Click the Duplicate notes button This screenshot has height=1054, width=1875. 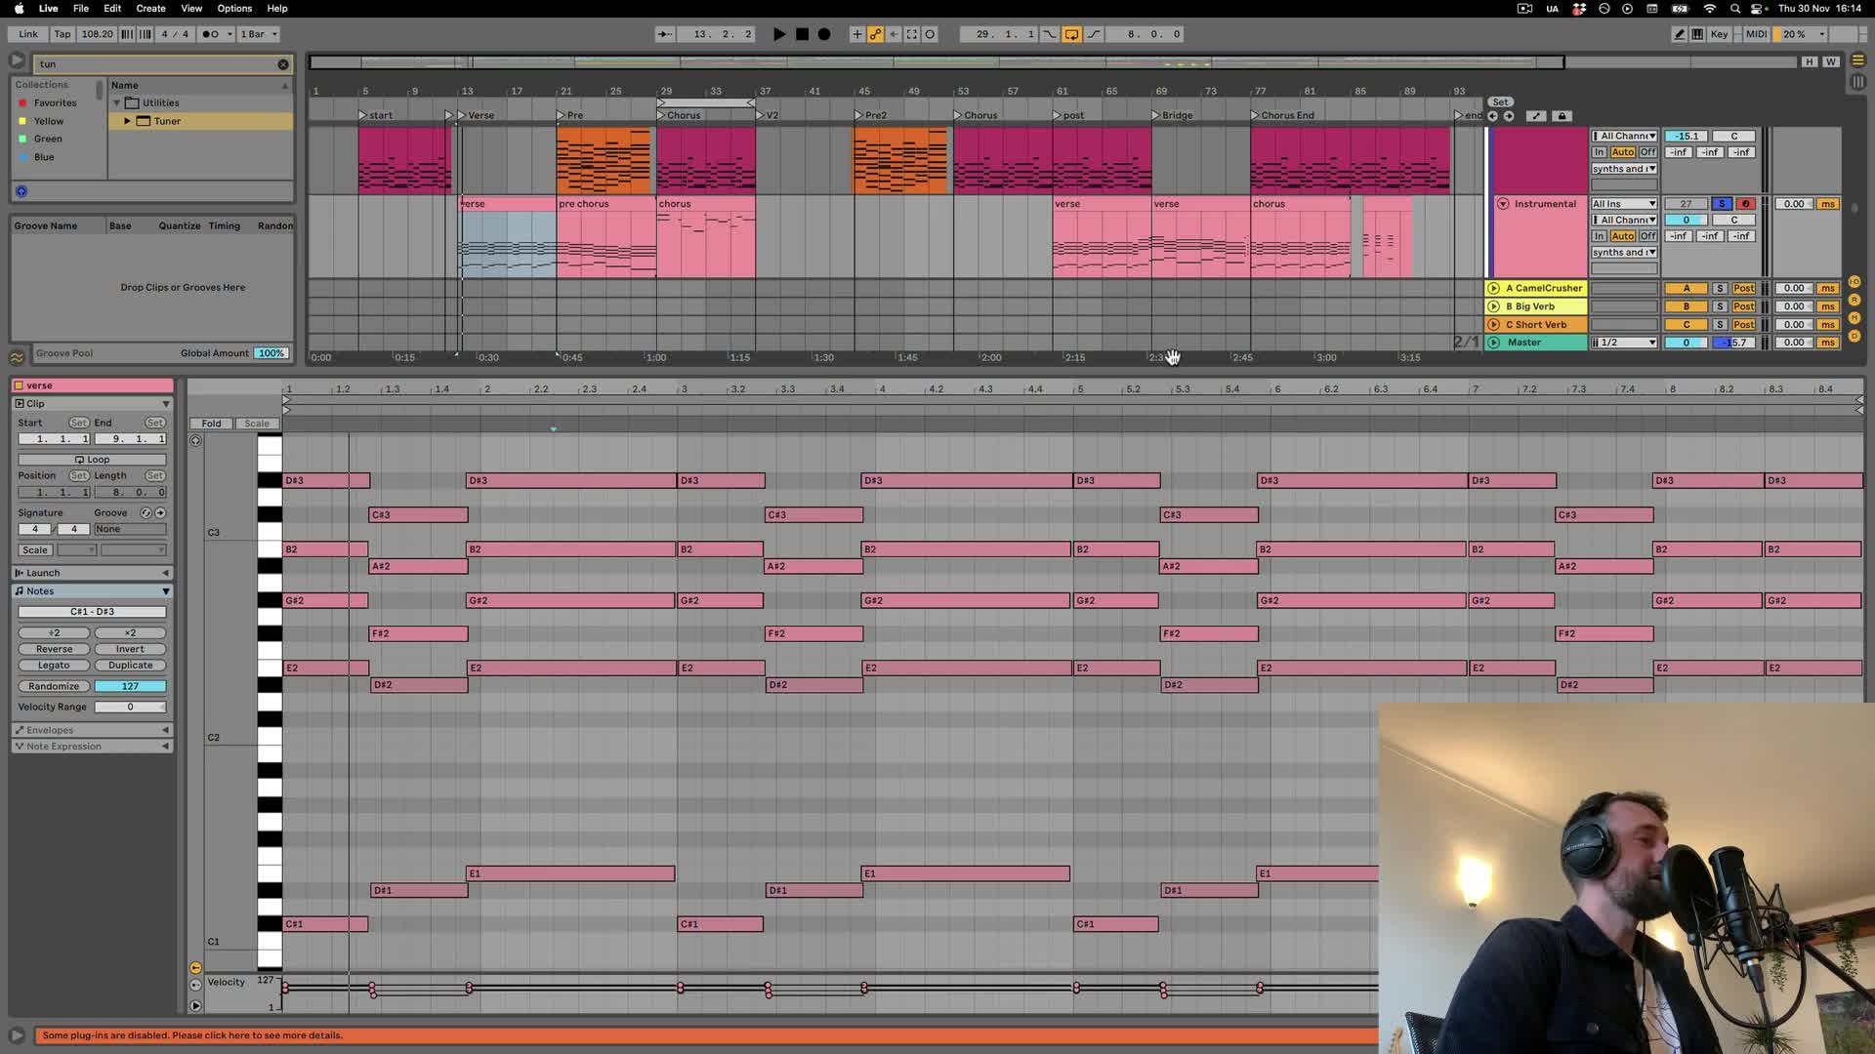pyautogui.click(x=130, y=666)
